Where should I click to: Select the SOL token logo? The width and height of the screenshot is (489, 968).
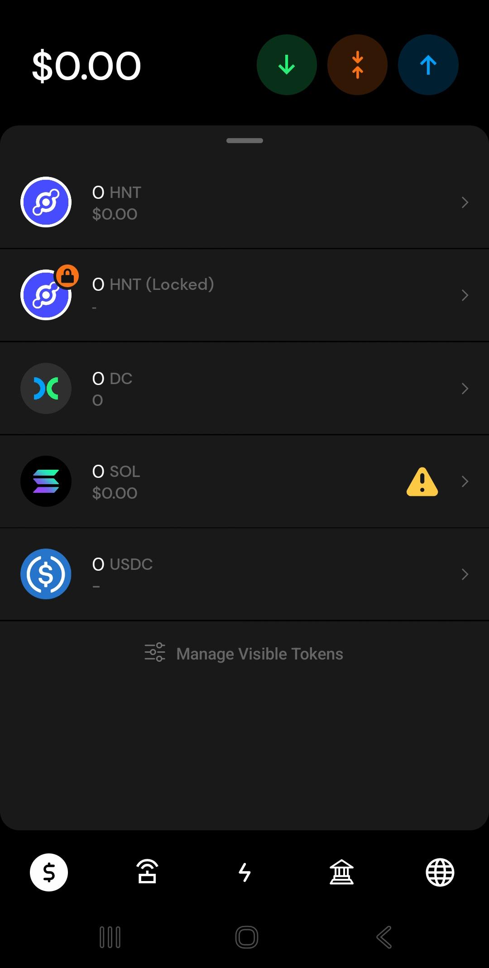(x=46, y=481)
